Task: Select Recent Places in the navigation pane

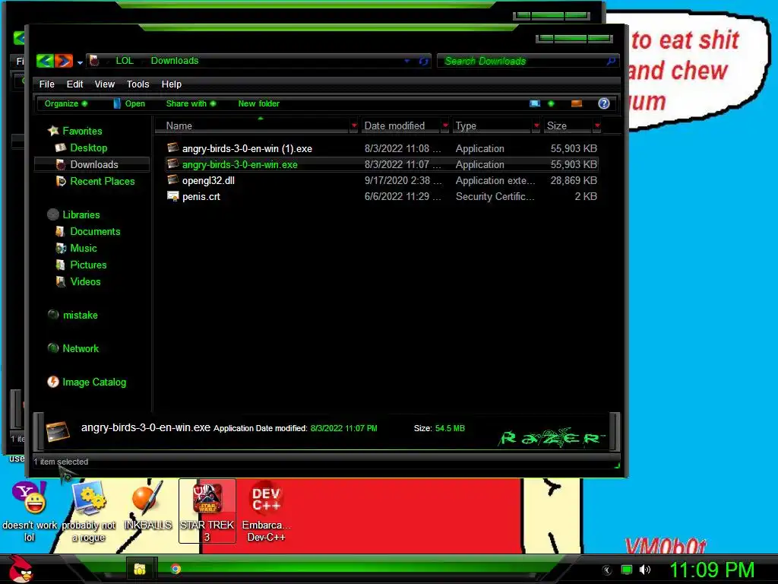Action: pyautogui.click(x=103, y=181)
